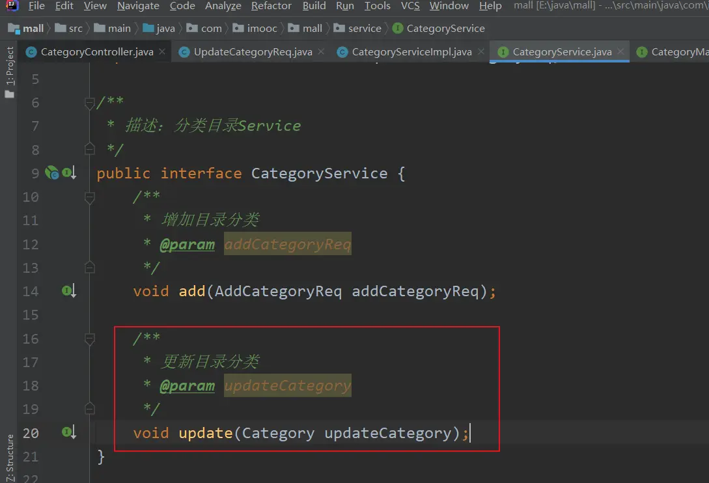Open the Navigate menu

(x=138, y=6)
